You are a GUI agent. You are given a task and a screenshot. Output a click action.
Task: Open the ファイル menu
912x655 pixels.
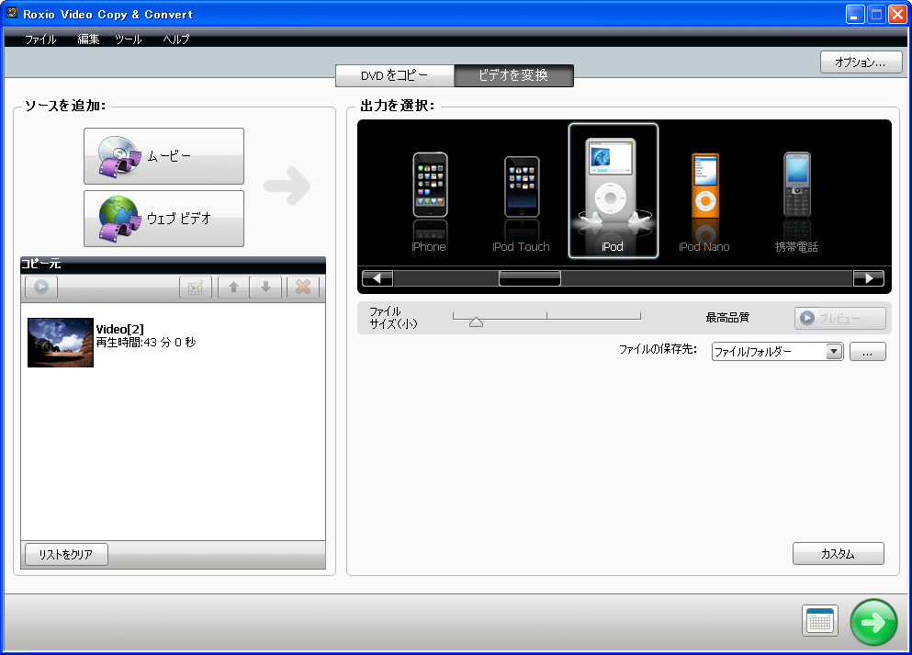[40, 40]
